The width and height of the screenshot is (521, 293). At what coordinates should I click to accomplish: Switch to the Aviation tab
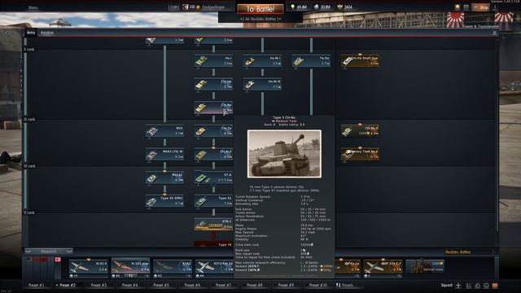tap(47, 33)
